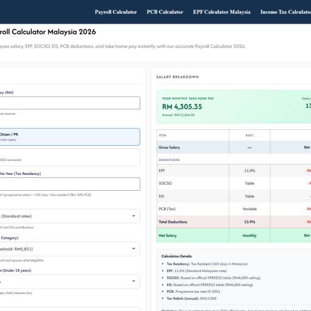Image resolution: width=311 pixels, height=311 pixels.
Task: Select the option card below Citizen / PR
Action: [70, 157]
